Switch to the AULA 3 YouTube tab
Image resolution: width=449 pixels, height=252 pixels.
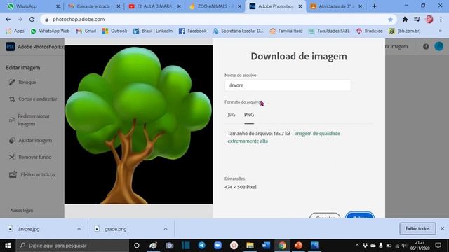pyautogui.click(x=154, y=6)
